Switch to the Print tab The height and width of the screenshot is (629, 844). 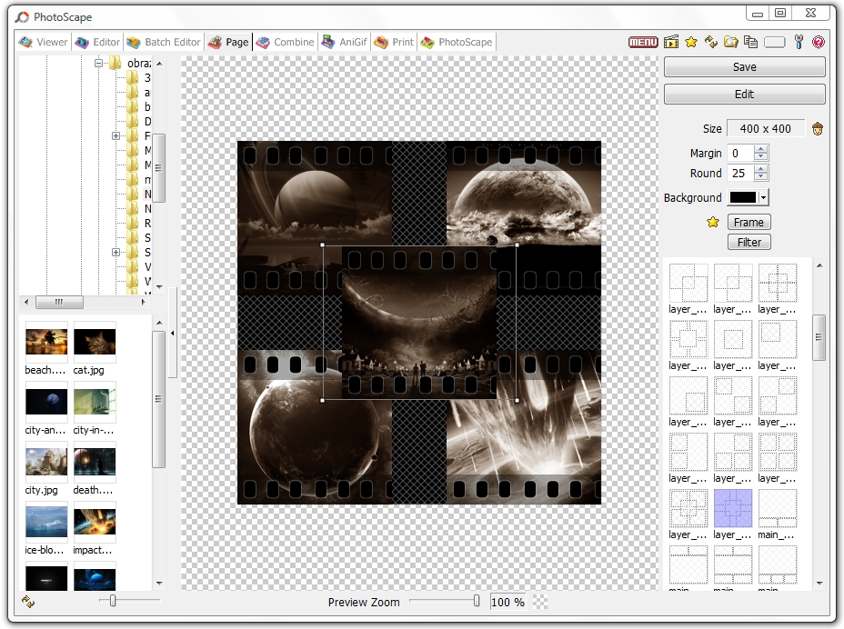pos(394,42)
